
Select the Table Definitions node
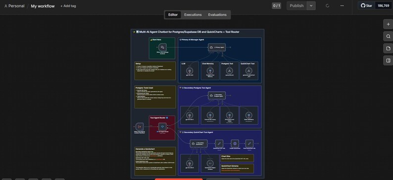tap(248, 115)
